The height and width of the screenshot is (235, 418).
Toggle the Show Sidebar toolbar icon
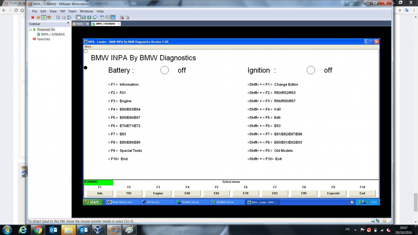coord(78,17)
